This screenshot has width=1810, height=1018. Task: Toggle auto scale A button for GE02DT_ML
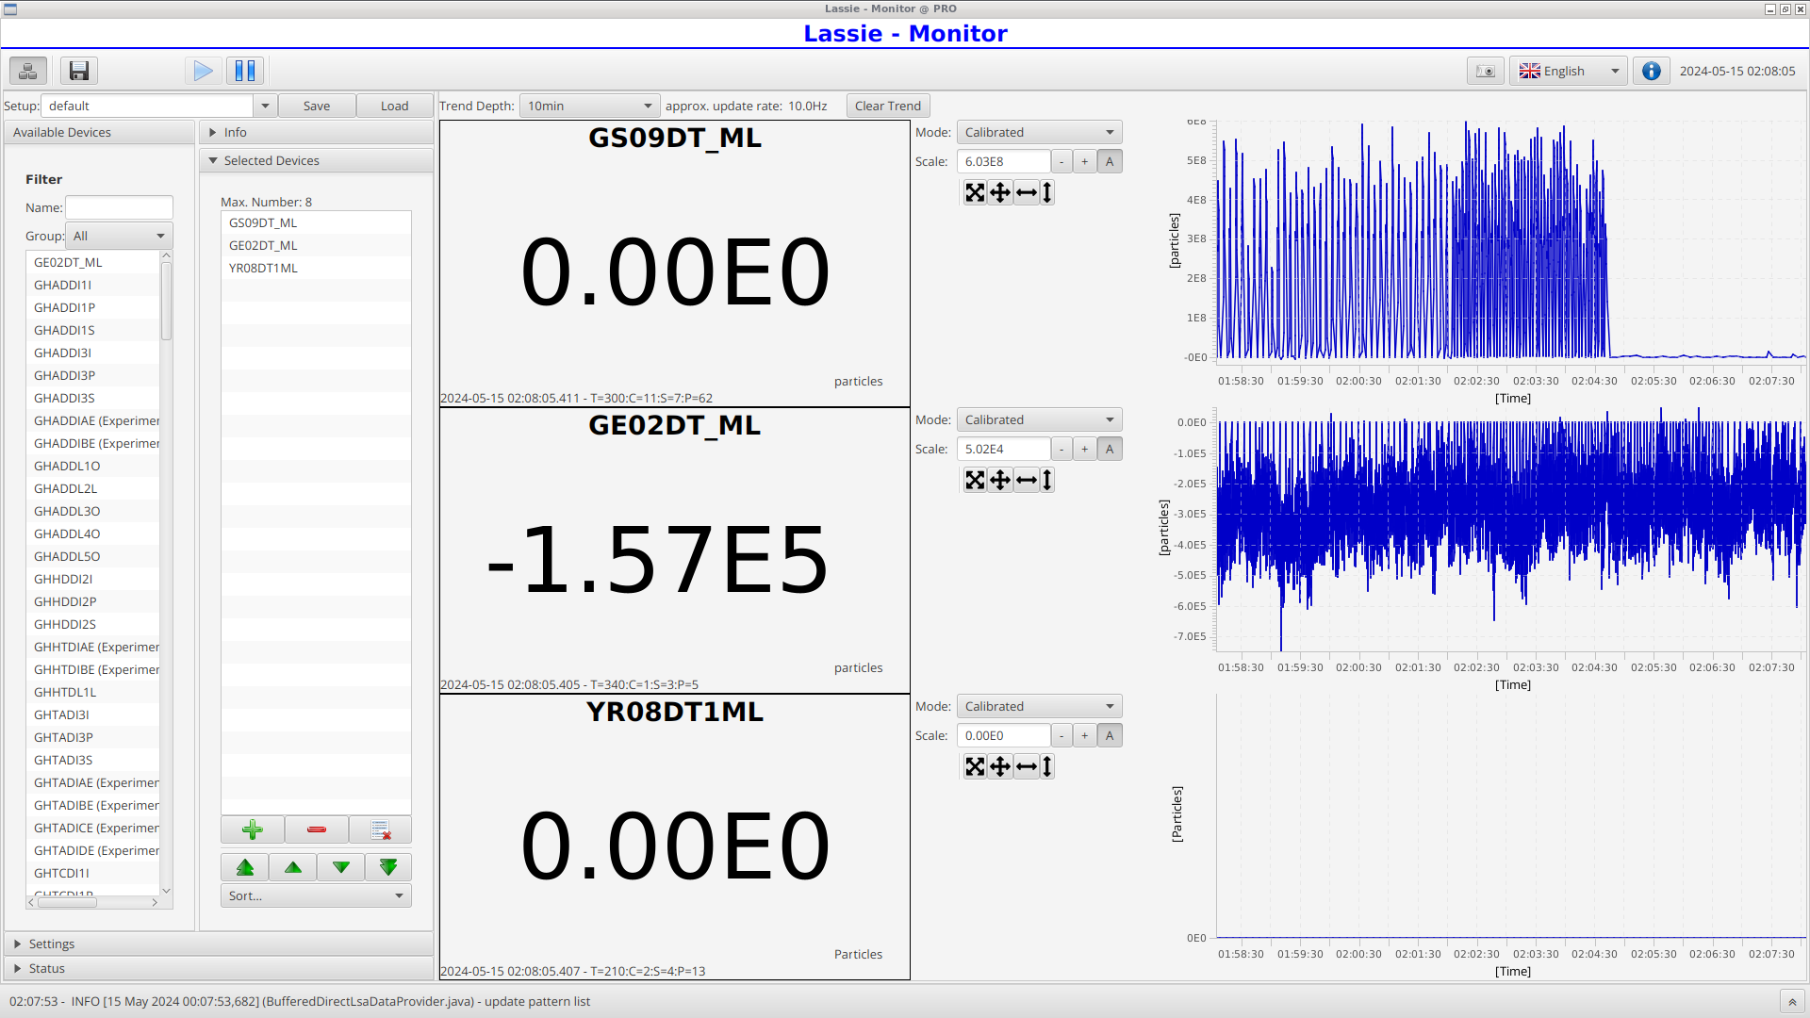point(1110,450)
